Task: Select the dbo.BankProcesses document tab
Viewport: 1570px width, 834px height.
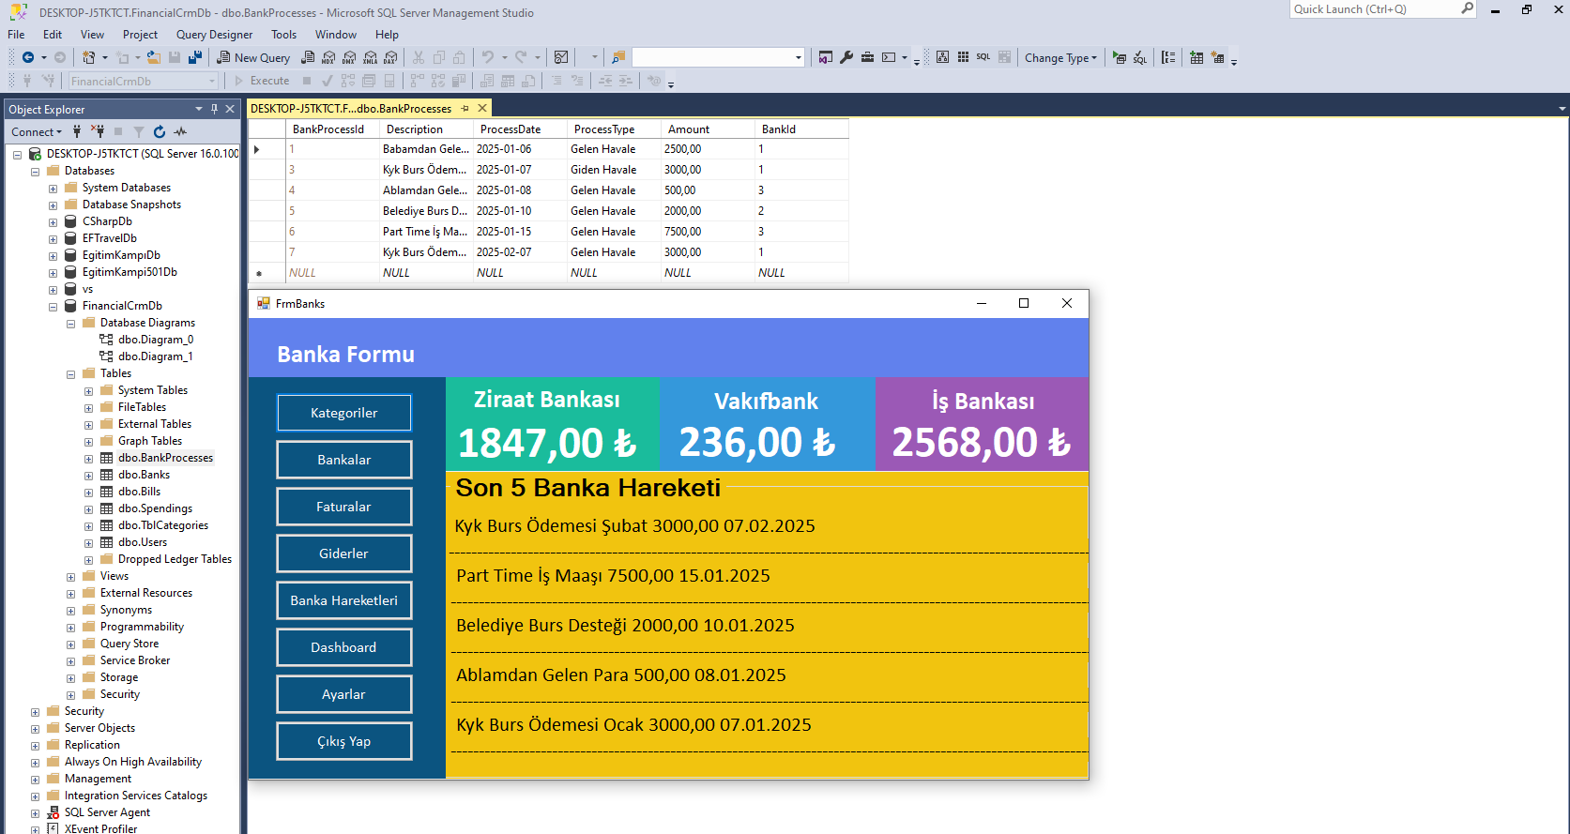Action: point(351,109)
